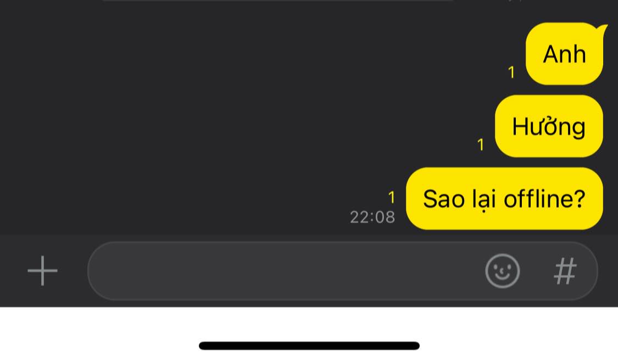Tap the 22:08 timestamp
Image resolution: width=618 pixels, height=362 pixels.
(x=372, y=217)
